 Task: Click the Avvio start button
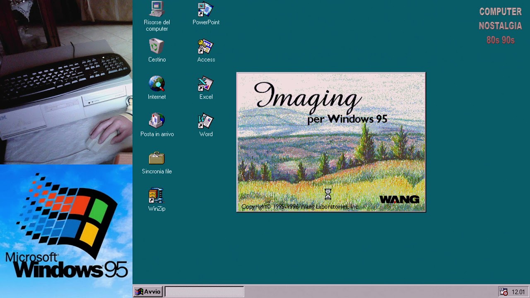pyautogui.click(x=148, y=292)
